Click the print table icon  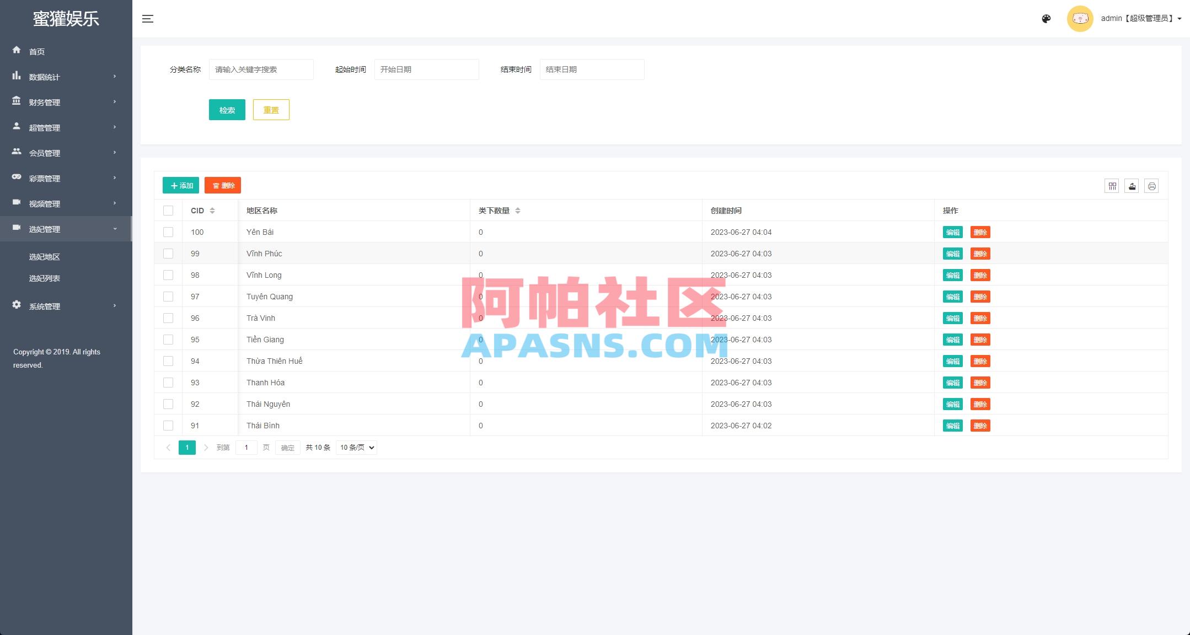1152,186
